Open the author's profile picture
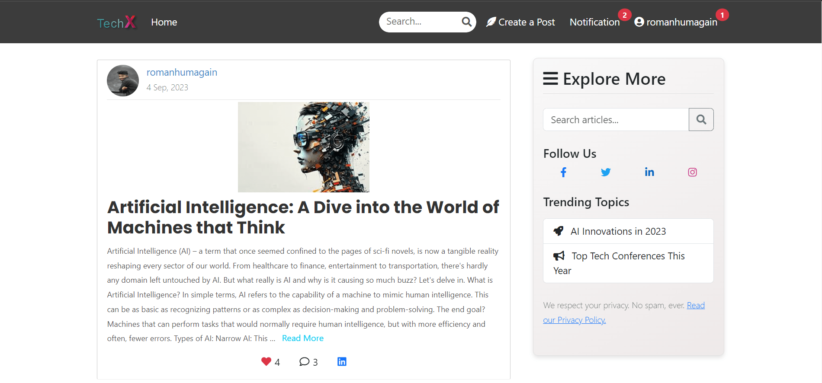 click(123, 80)
